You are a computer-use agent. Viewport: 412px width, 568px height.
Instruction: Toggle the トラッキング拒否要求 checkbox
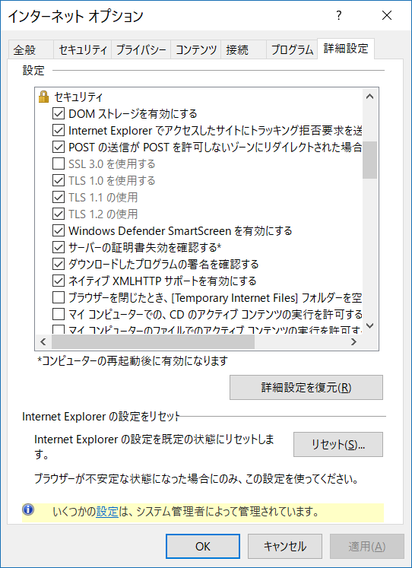(x=59, y=131)
